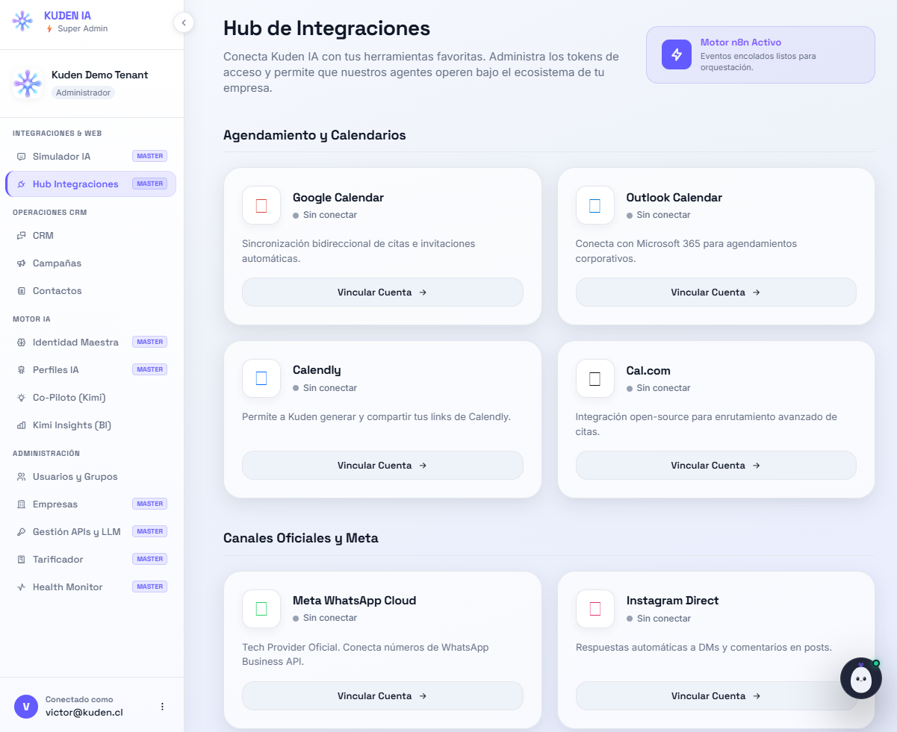This screenshot has width=897, height=732.
Task: Click the Perfiles IA robot icon
Action: click(x=21, y=370)
